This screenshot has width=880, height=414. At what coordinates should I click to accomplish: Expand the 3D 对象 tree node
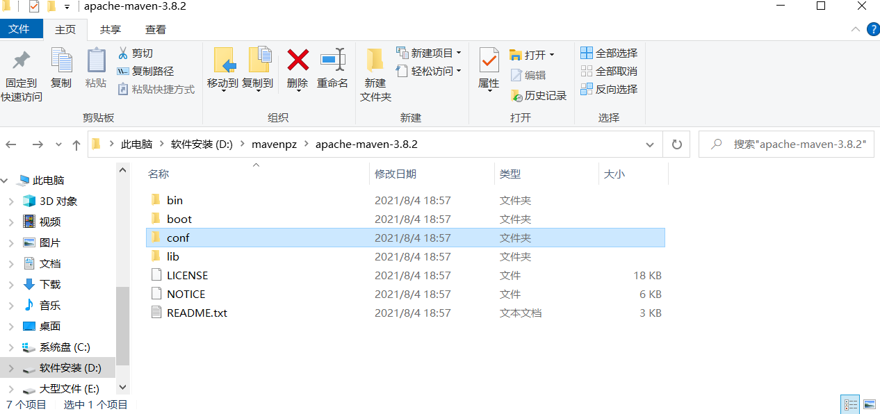click(10, 201)
